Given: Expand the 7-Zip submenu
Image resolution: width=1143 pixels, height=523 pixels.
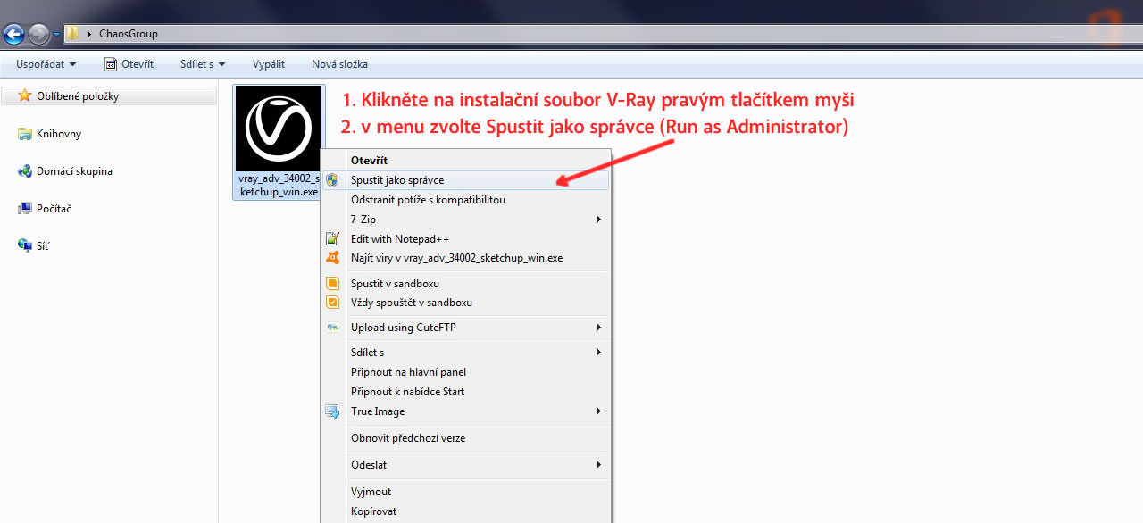Looking at the screenshot, I should (465, 220).
